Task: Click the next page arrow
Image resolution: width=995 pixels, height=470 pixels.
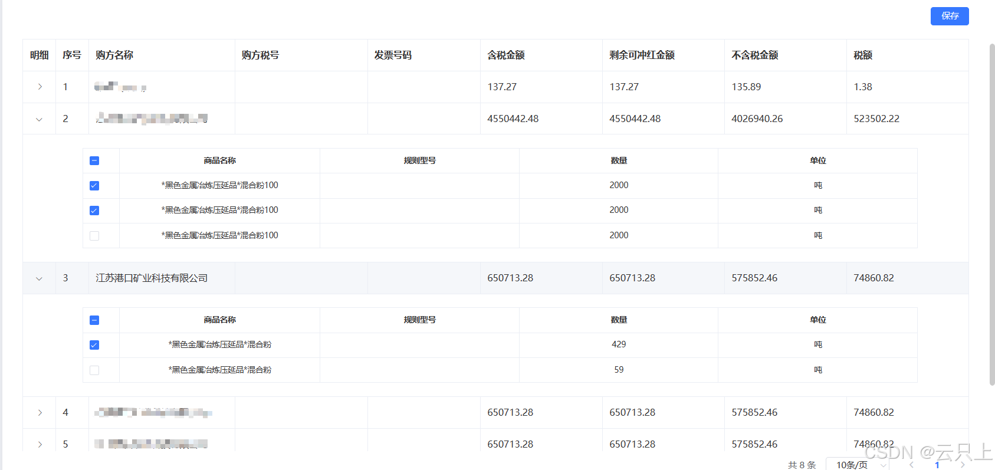Action: coord(963,465)
